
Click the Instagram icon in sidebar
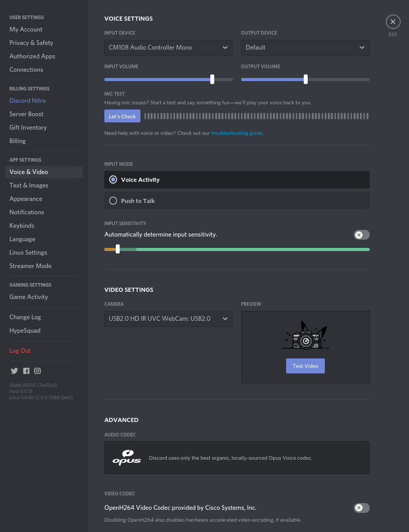point(38,371)
